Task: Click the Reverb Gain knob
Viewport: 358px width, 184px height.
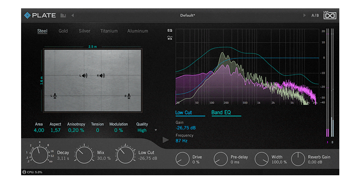Action: (x=298, y=159)
